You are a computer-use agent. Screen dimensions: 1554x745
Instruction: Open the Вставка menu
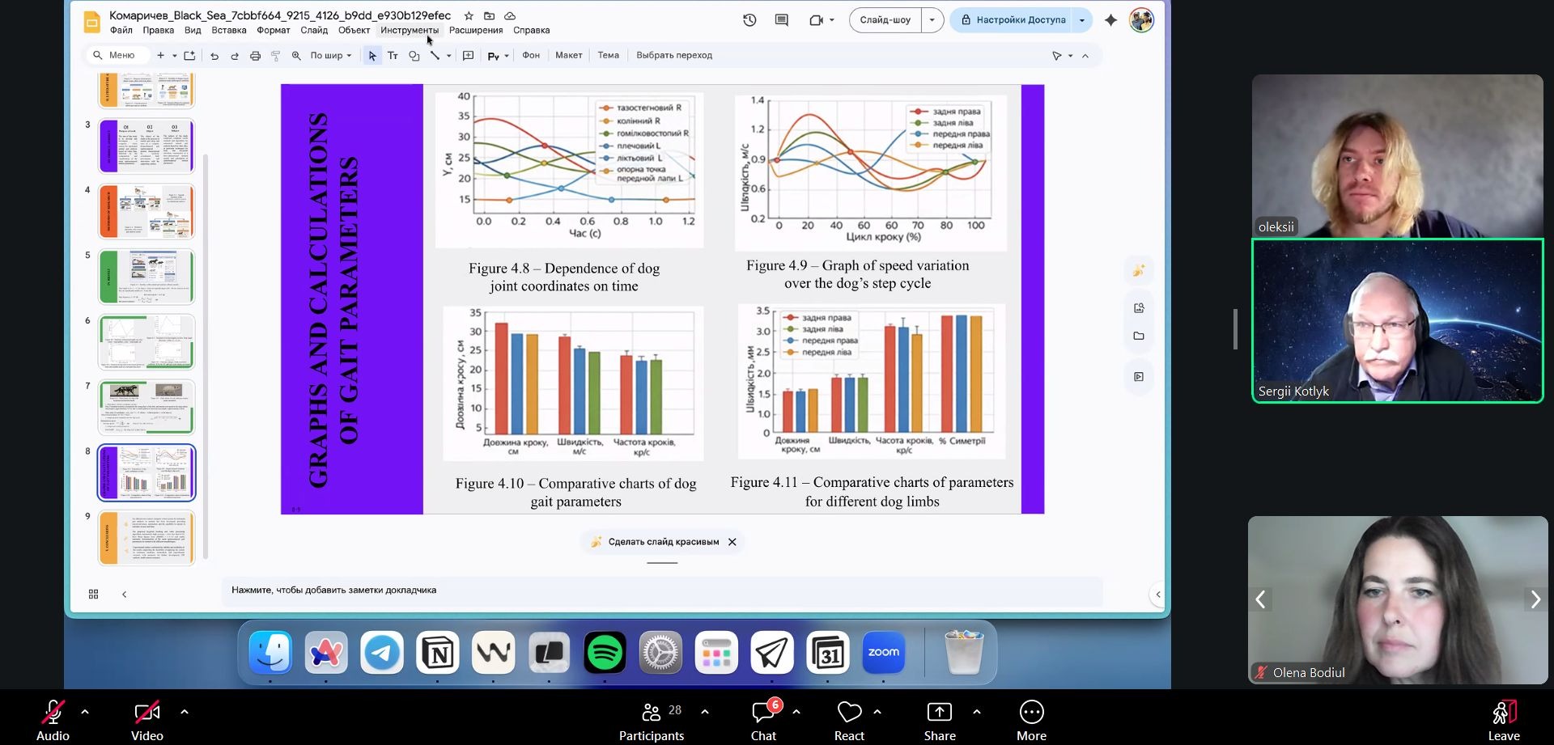coord(228,31)
